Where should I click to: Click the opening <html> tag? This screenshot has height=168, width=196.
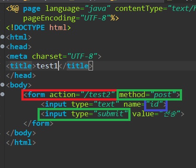[19, 37]
